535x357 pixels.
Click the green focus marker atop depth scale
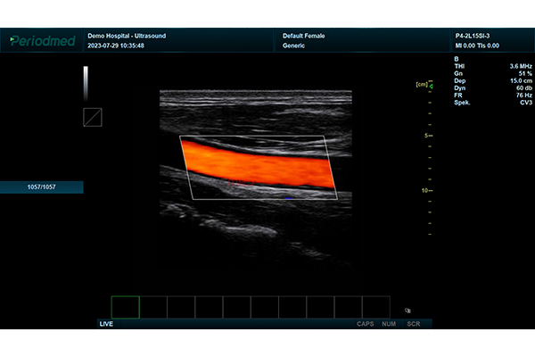430,86
